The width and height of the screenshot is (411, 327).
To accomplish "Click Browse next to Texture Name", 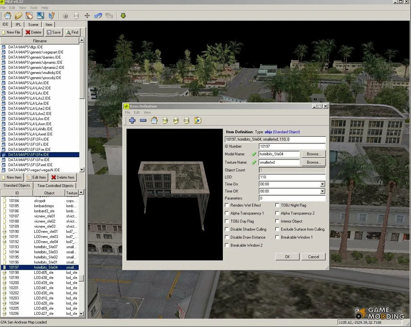I will (314, 162).
